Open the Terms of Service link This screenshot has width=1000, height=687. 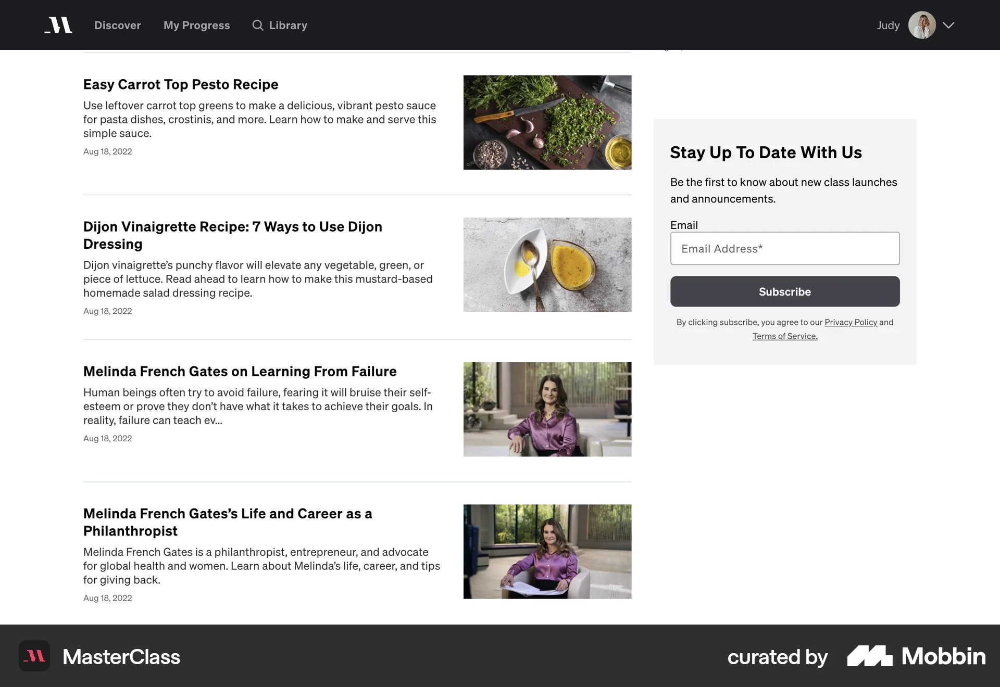click(784, 336)
